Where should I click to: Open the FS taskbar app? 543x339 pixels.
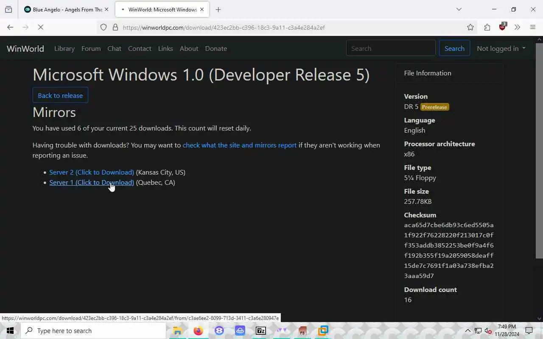coord(302,331)
